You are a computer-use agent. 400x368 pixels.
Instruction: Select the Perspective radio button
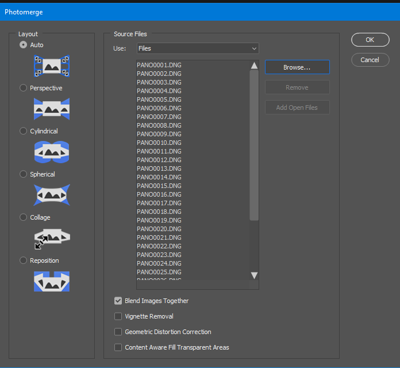pos(24,88)
